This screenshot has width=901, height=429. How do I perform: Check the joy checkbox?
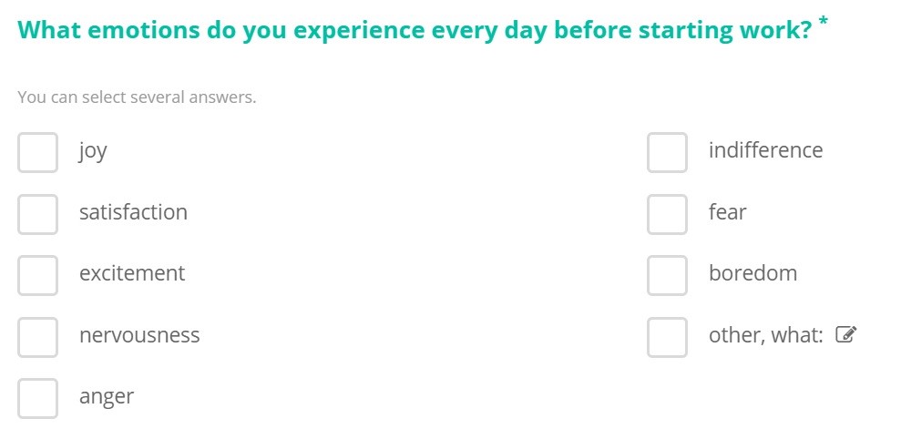38,153
